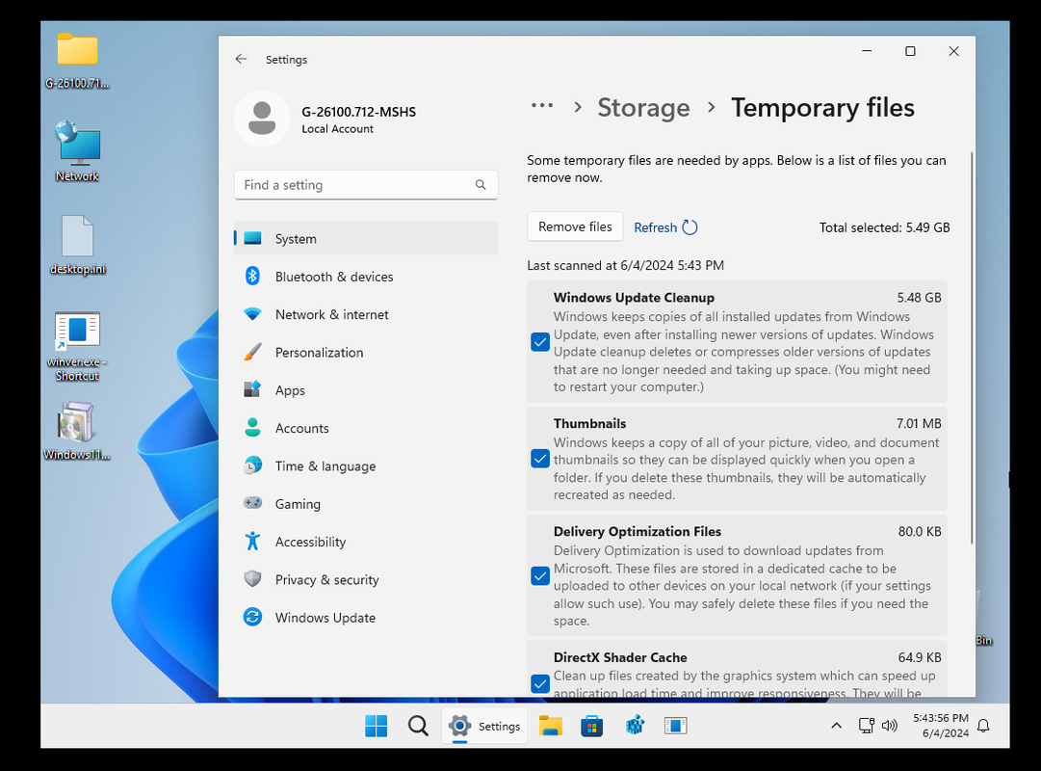Open Microsoft Store from the taskbar
Viewport: 1041px width, 771px height.
tap(591, 726)
